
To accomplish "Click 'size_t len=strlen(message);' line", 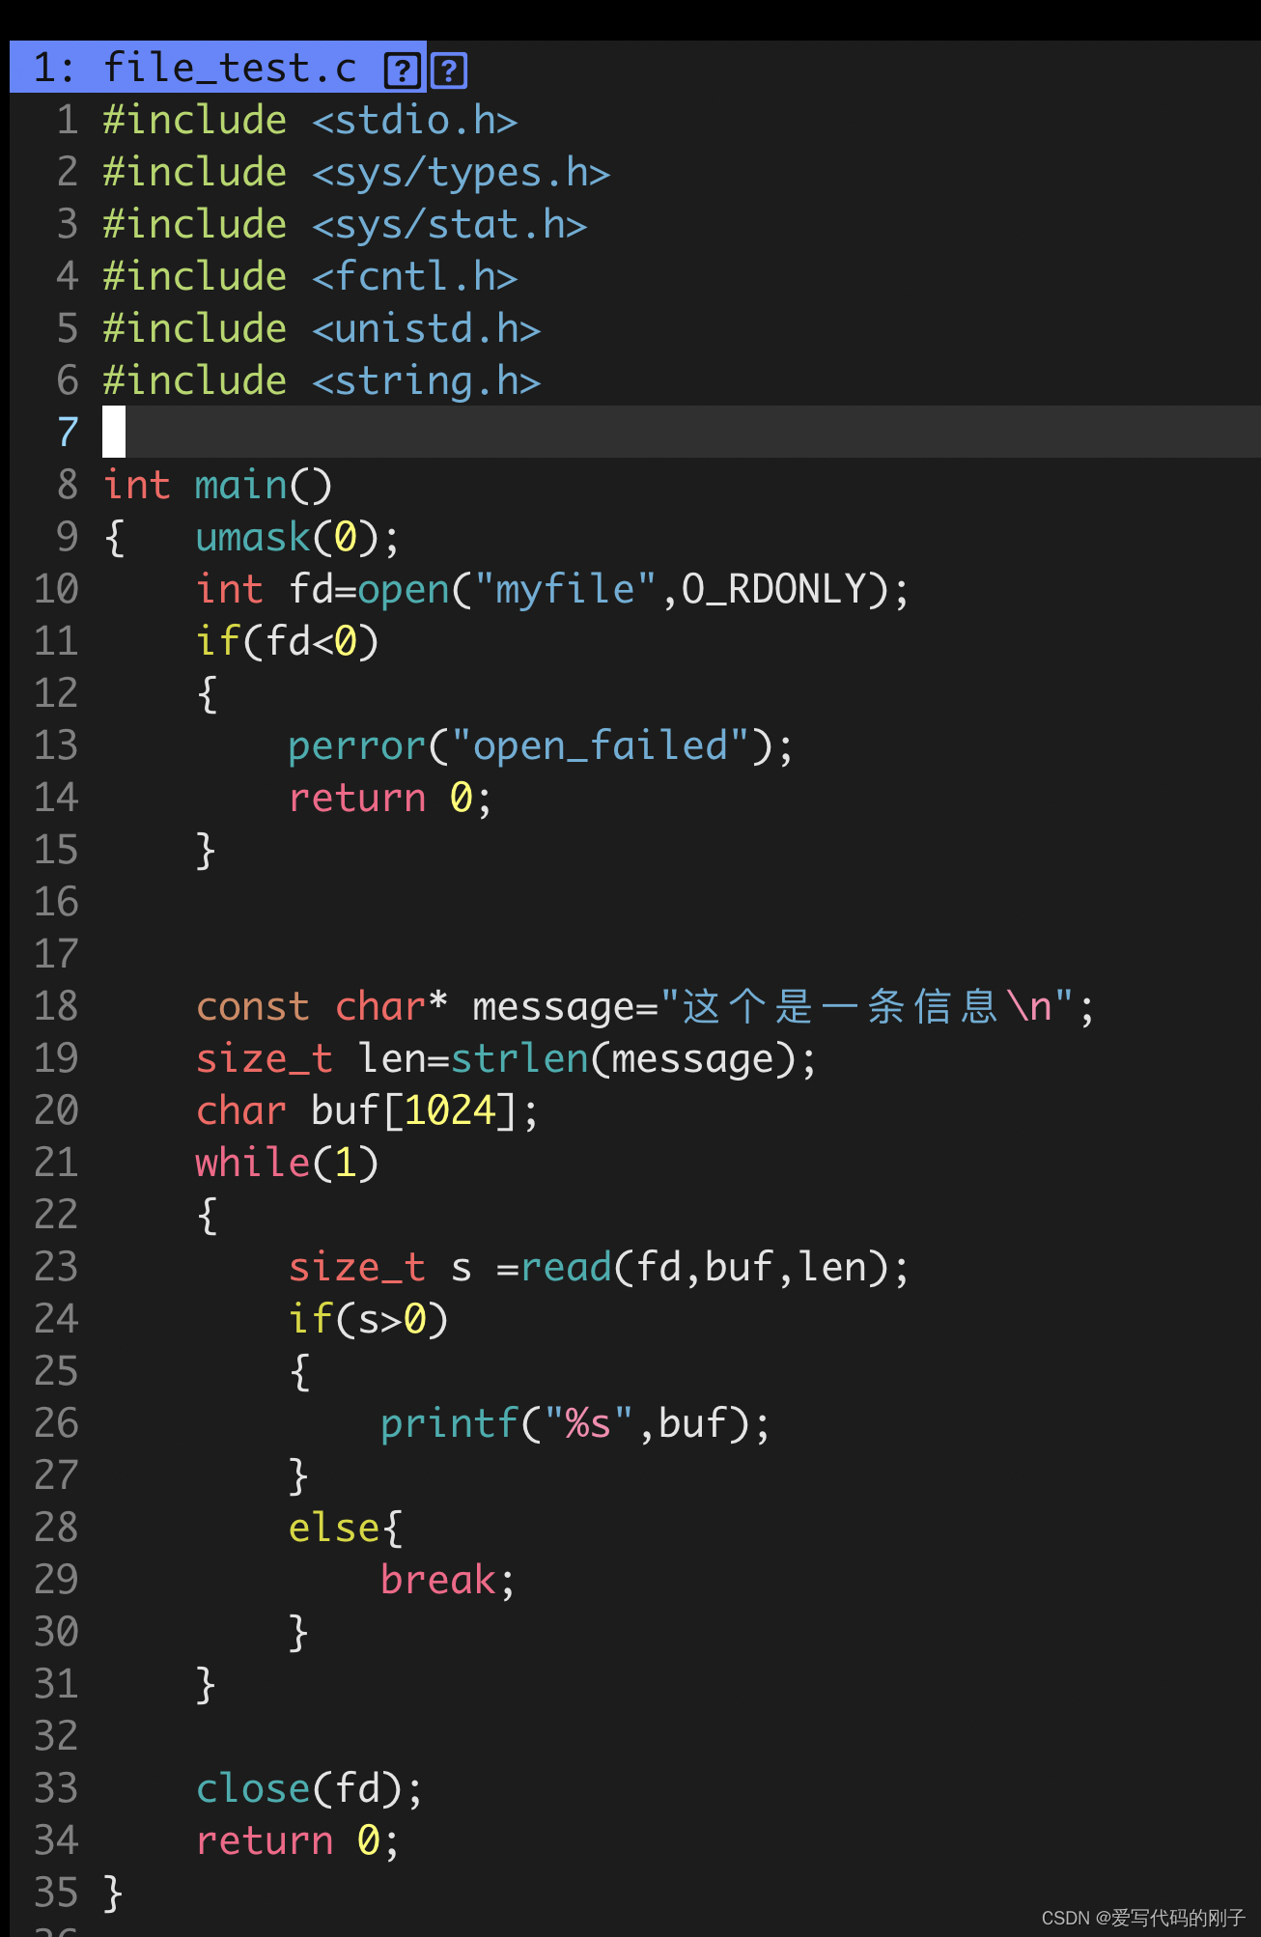I will (506, 1059).
